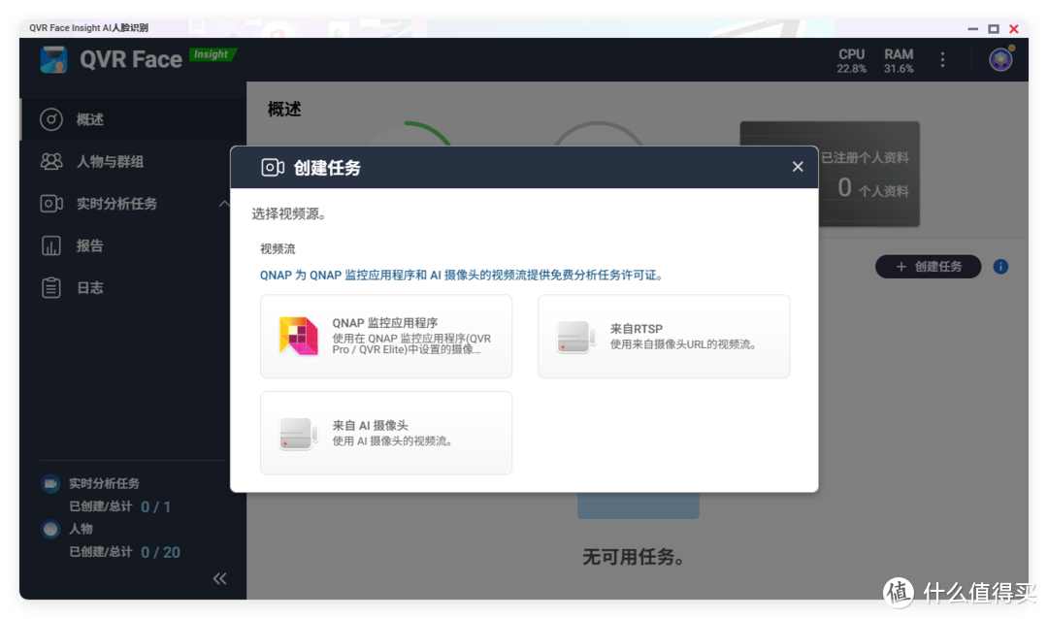Click the 实时分析任务 status camera icon at bottom
Screen dimensions: 1048x619
click(50, 483)
